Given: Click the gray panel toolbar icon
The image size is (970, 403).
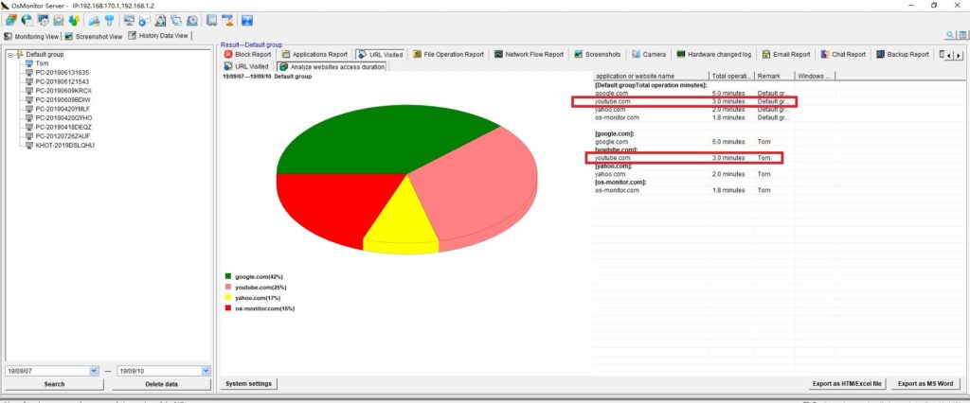Looking at the screenshot, I should (211, 21).
